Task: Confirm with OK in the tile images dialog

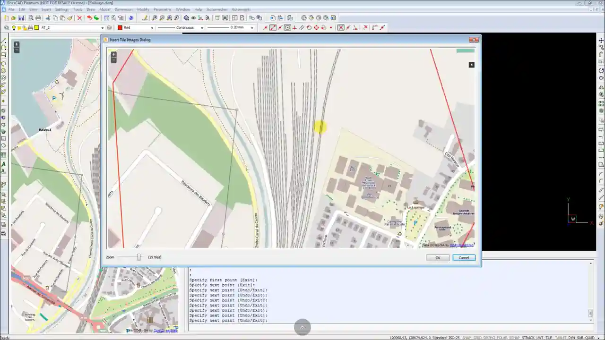Action: click(437, 257)
